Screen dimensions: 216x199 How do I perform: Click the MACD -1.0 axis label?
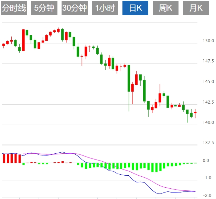tap(207, 178)
